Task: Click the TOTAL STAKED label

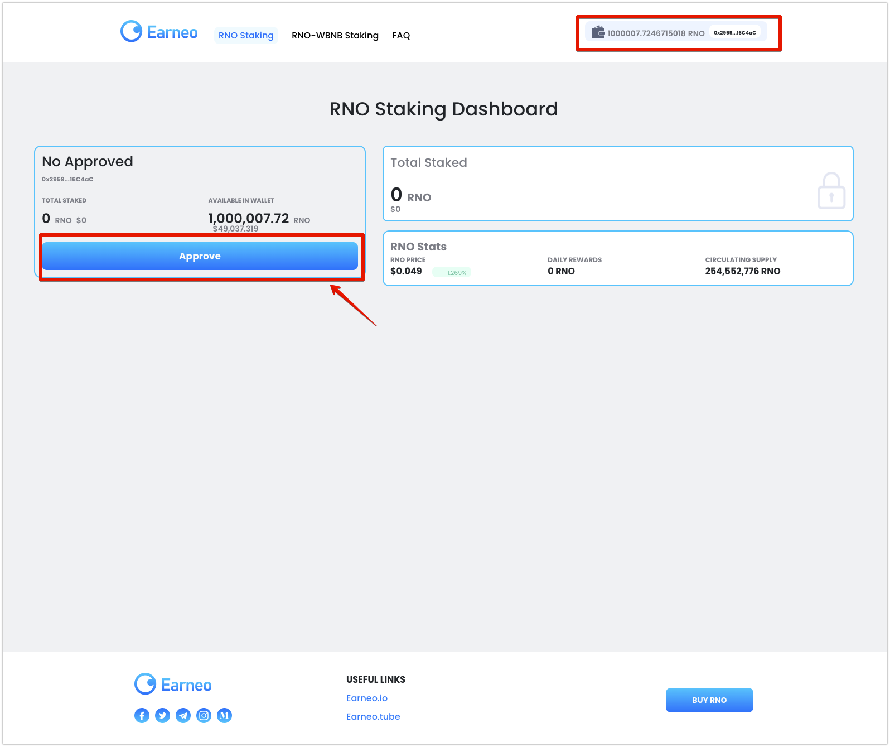Action: click(x=64, y=200)
